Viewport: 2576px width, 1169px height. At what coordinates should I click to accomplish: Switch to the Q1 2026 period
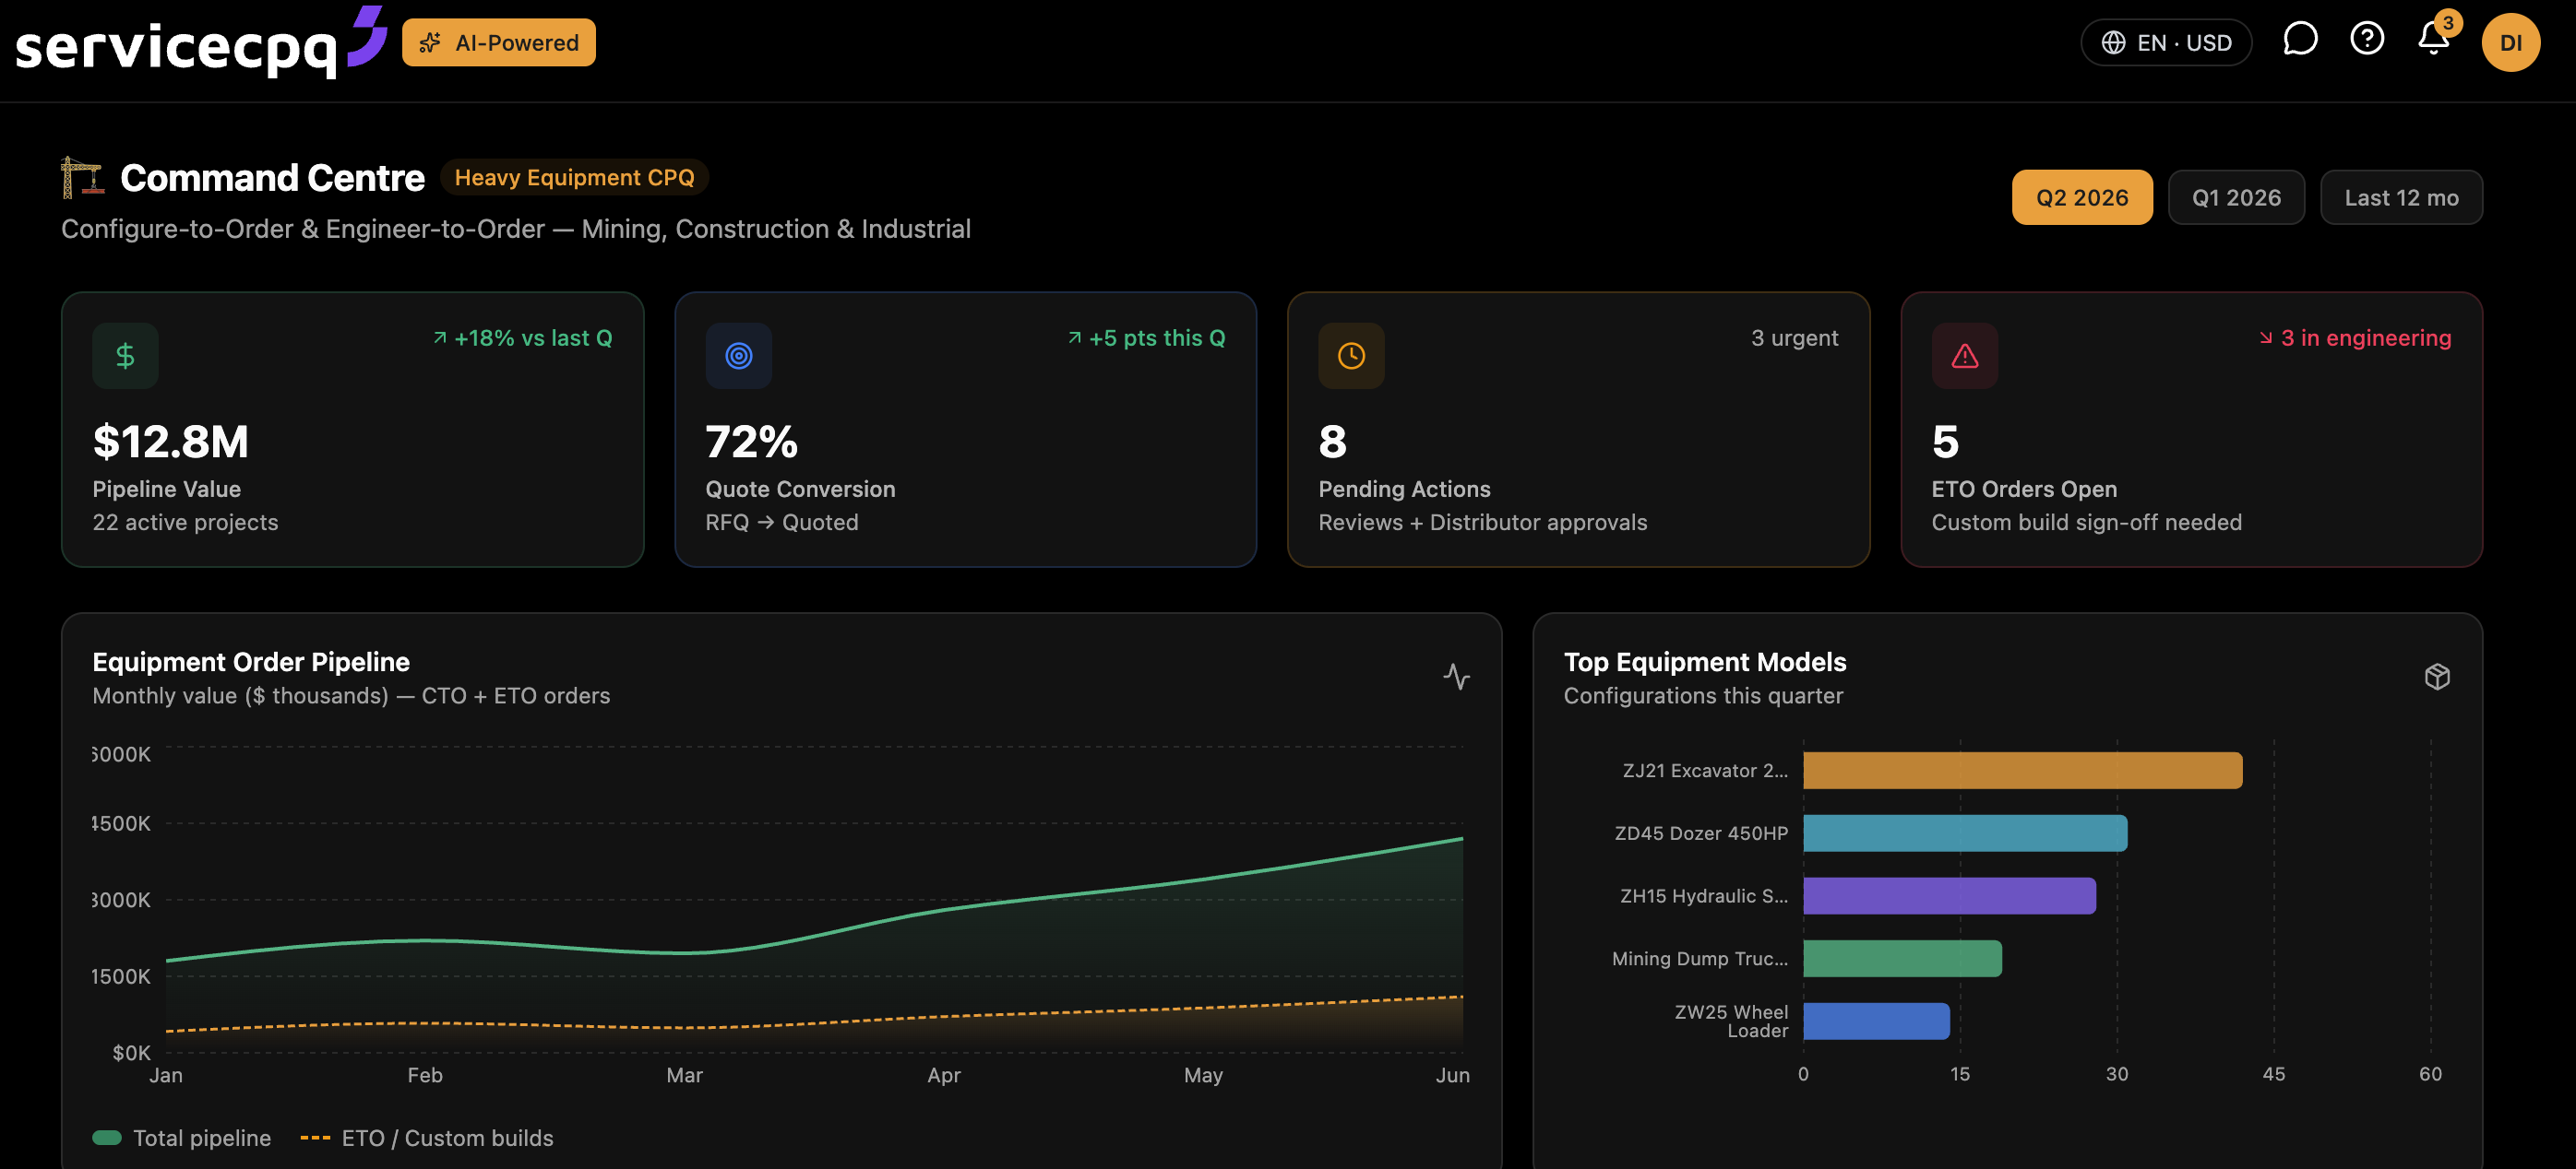click(2236, 197)
